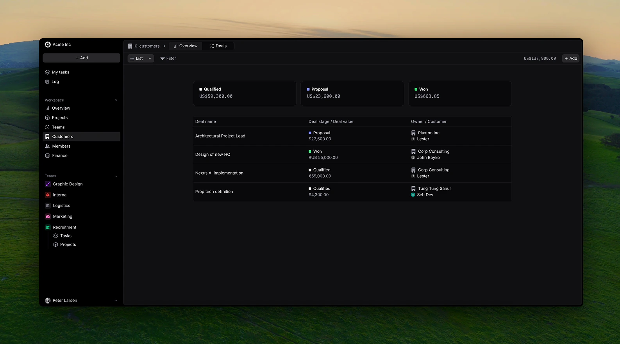Collapse the Workspace section chevron
This screenshot has width=620, height=344.
pyautogui.click(x=116, y=100)
